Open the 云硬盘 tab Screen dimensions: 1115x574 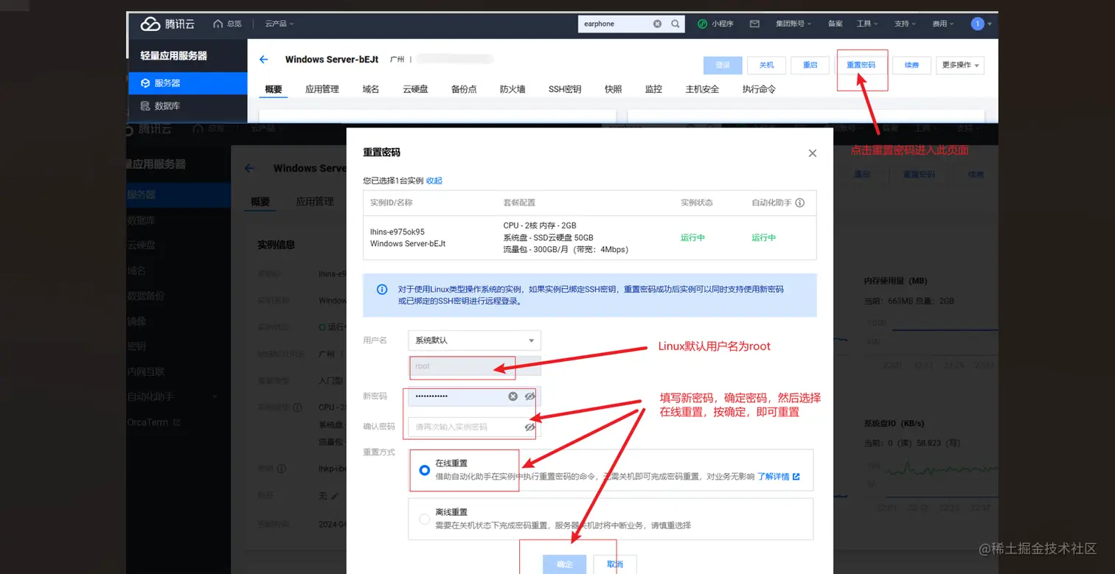click(x=415, y=89)
